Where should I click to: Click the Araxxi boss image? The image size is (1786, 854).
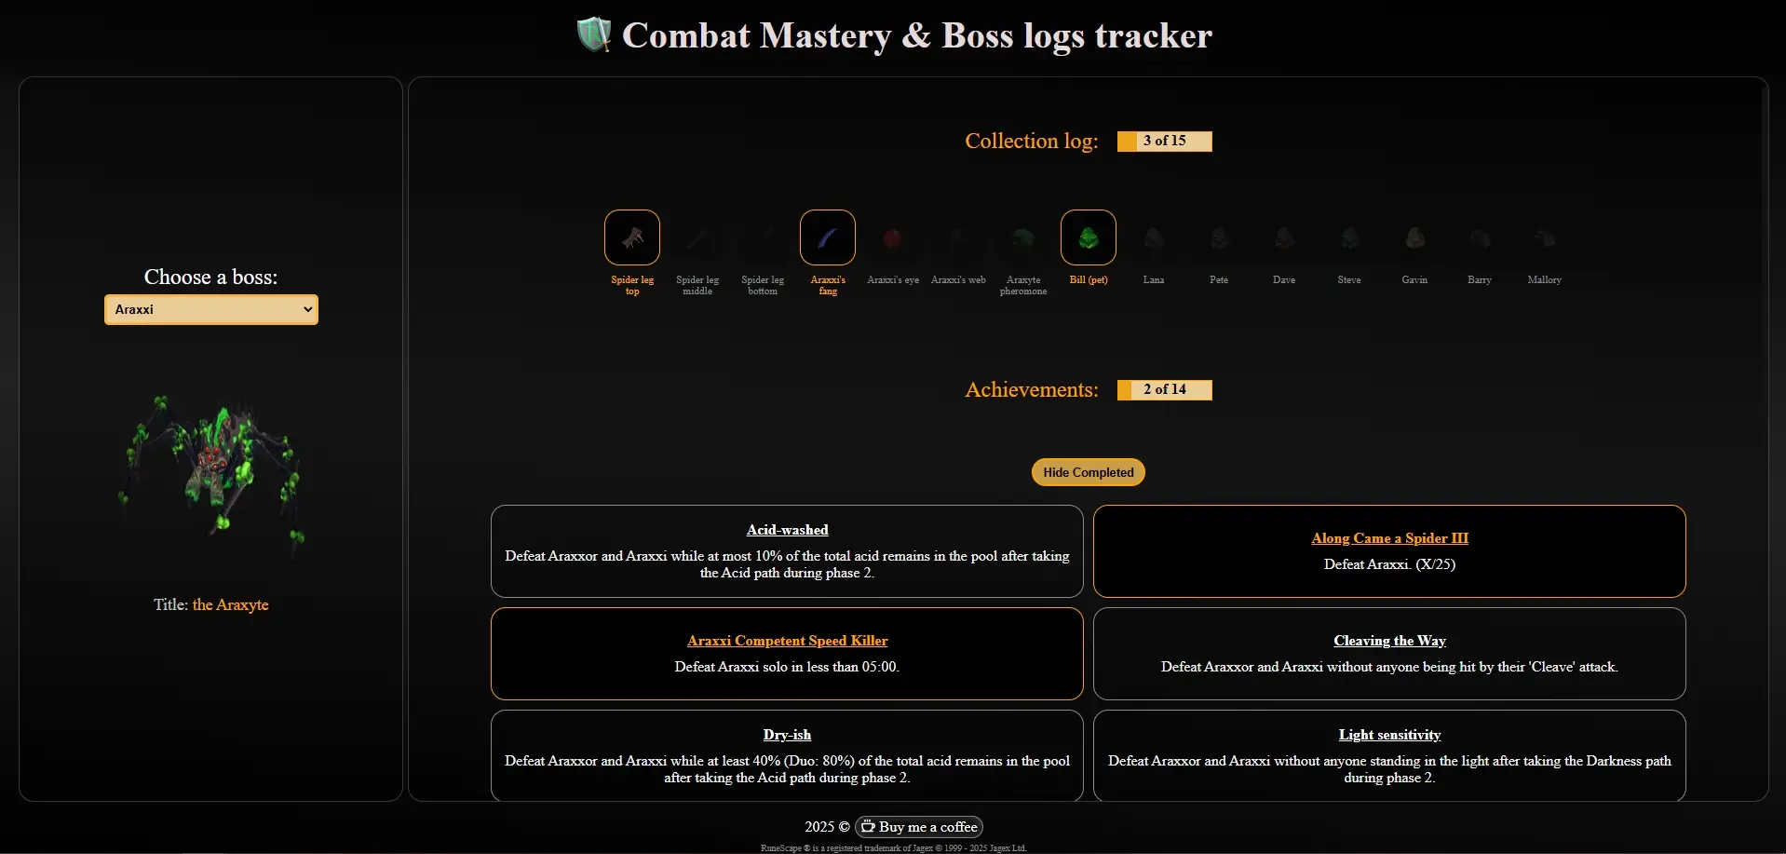coord(211,470)
